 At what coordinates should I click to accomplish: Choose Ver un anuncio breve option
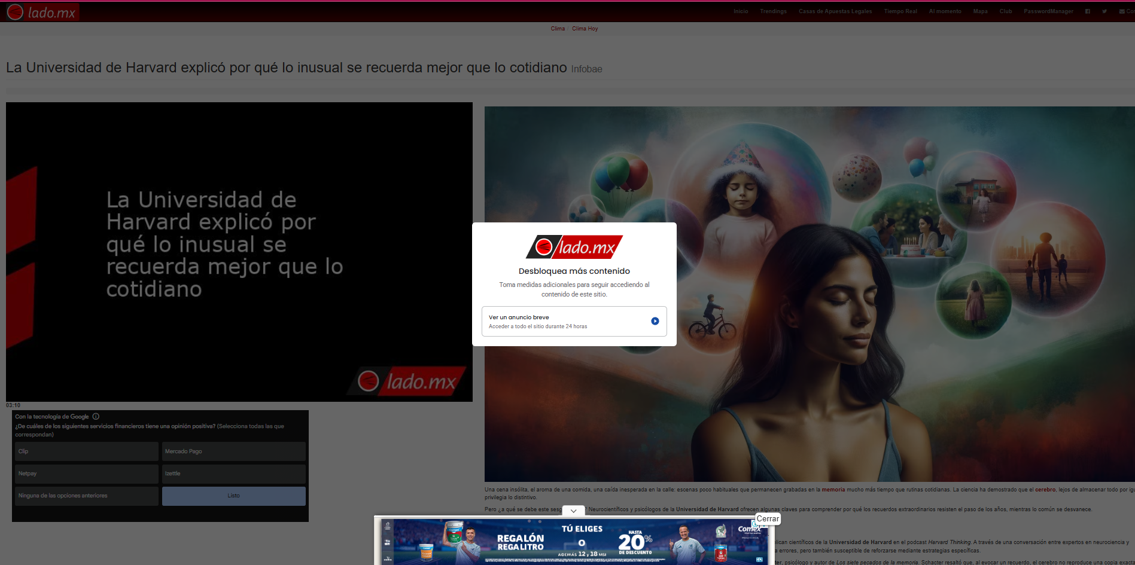tap(574, 322)
